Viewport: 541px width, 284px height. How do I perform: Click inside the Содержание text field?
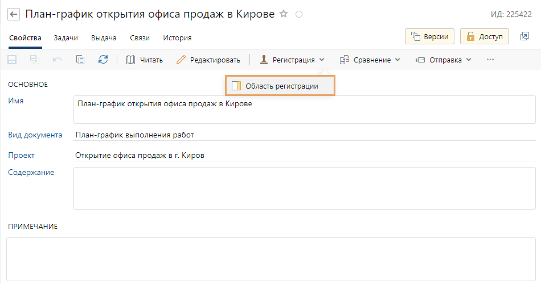[304, 187]
